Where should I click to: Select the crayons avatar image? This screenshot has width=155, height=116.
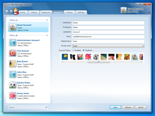point(80,57)
